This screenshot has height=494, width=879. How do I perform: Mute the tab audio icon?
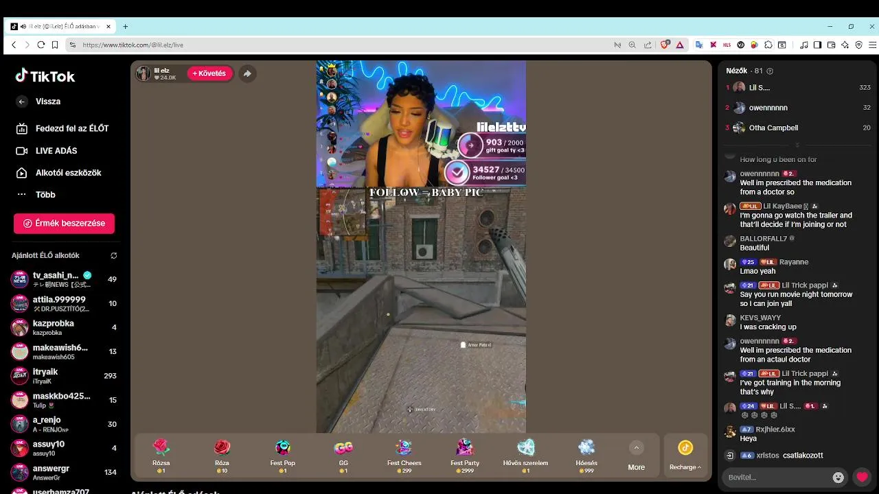[23, 27]
